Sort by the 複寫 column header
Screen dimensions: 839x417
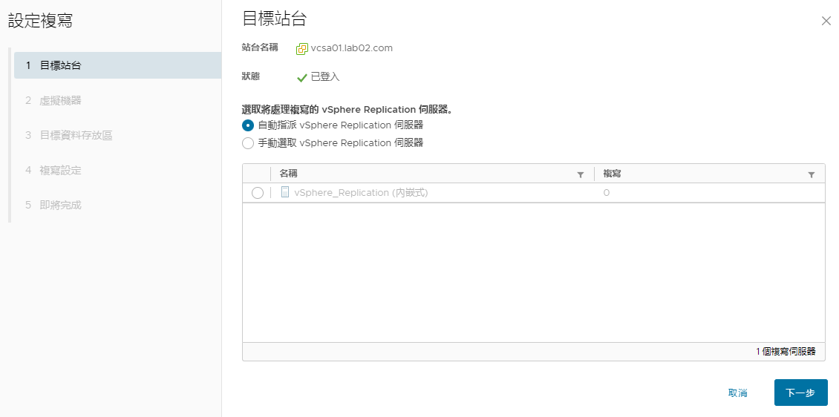click(x=612, y=174)
